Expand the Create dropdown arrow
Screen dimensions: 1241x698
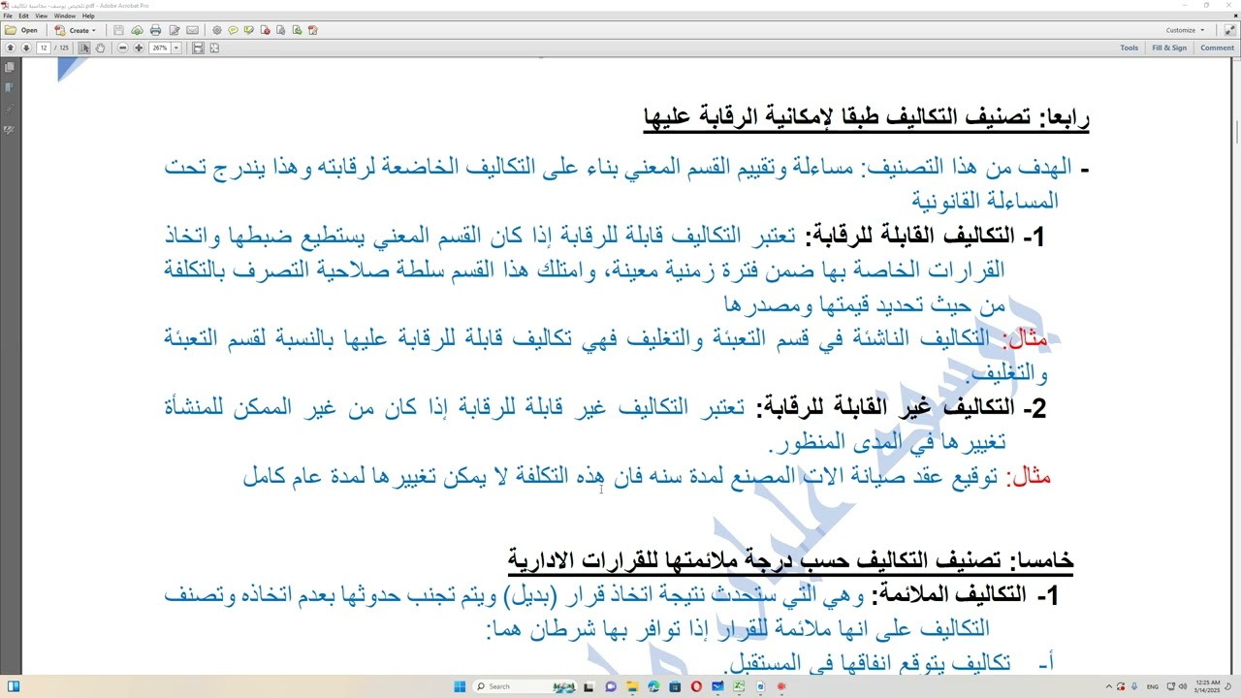coord(94,30)
